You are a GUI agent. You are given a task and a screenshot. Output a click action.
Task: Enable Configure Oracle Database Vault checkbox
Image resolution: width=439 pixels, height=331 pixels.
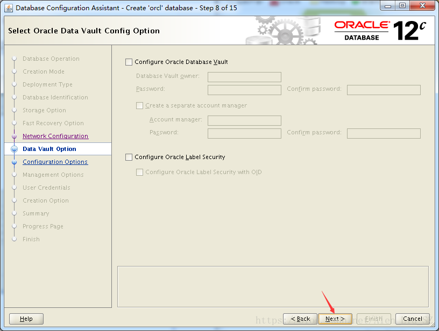[129, 62]
